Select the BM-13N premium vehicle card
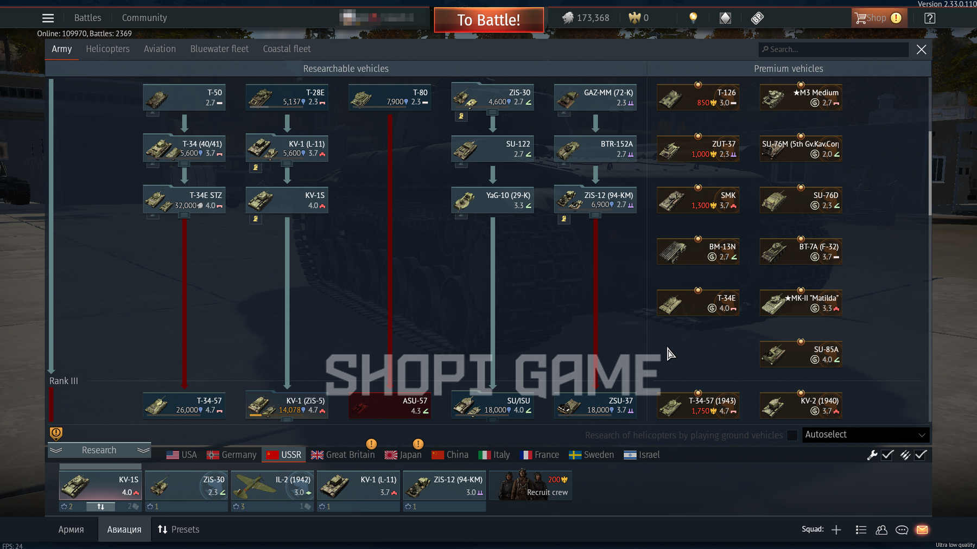The image size is (977, 549). [698, 252]
